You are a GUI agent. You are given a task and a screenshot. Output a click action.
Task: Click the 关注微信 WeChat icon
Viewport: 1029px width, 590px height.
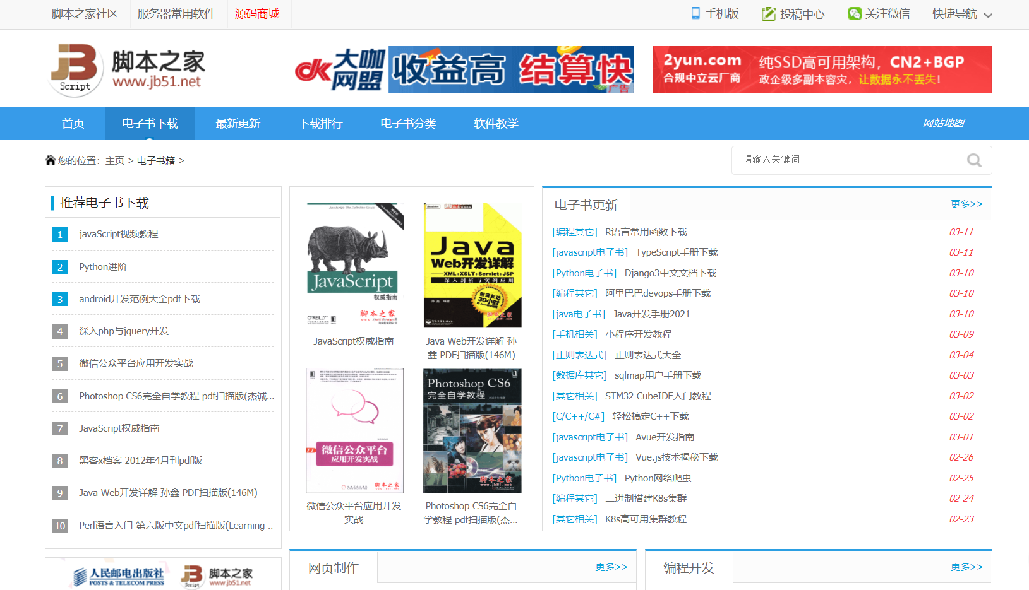[x=855, y=14]
